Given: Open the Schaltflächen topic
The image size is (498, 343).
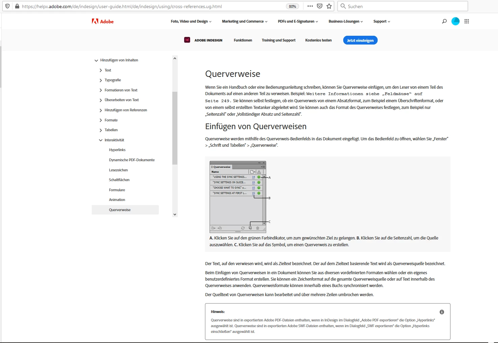Looking at the screenshot, I should tap(119, 180).
